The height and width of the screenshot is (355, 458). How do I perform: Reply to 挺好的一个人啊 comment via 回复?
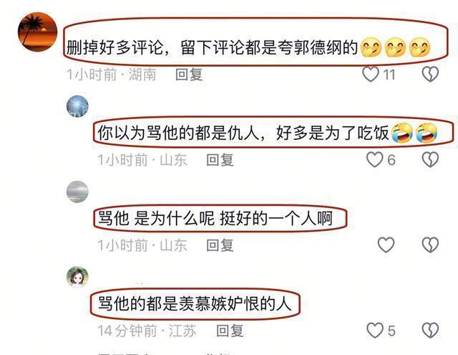tap(220, 245)
